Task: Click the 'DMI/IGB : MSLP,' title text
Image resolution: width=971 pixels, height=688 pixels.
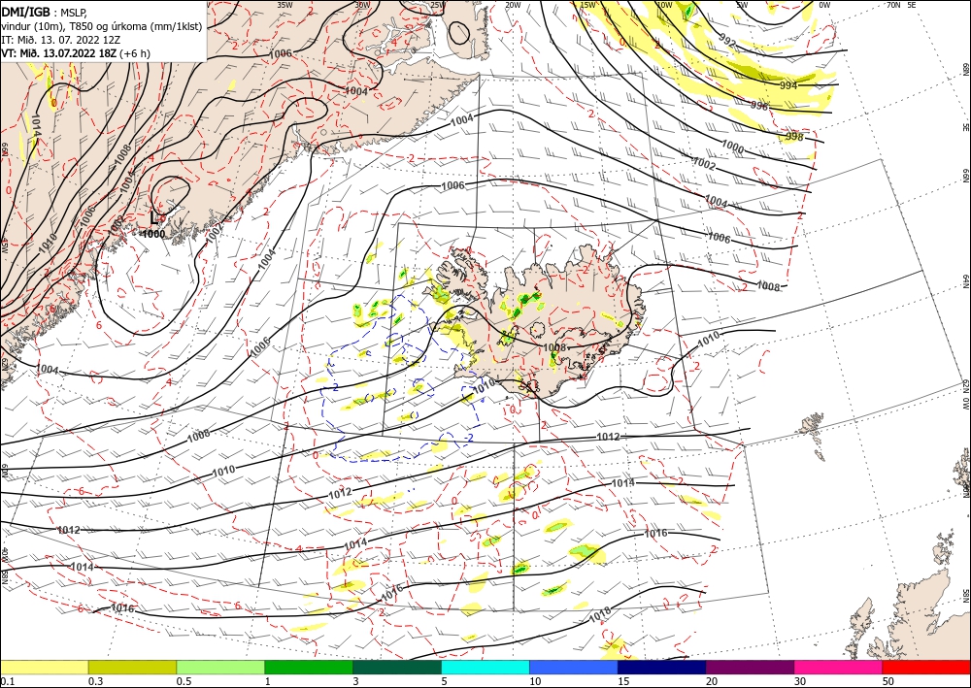Action: tap(44, 11)
